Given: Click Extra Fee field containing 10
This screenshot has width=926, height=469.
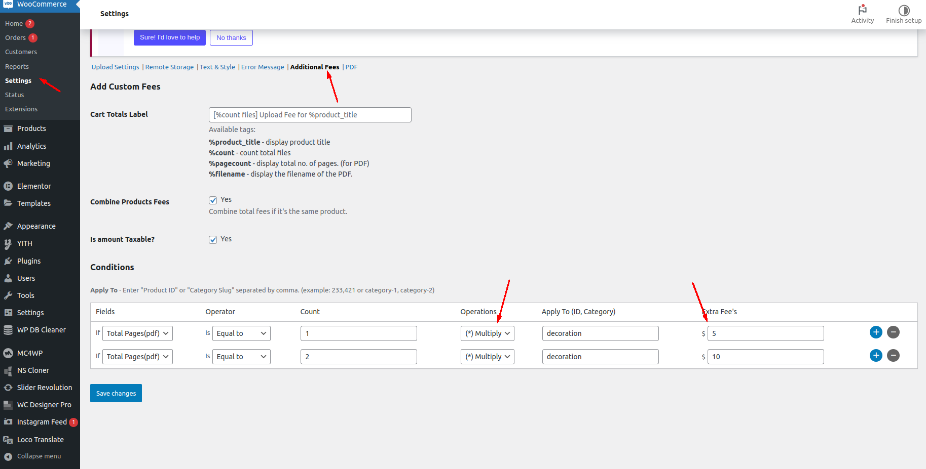Looking at the screenshot, I should pyautogui.click(x=765, y=357).
